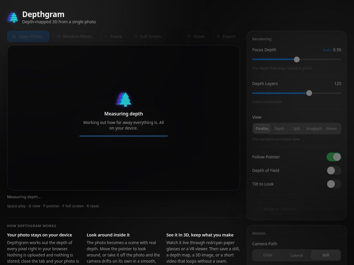Enter Full Screen mode
354x265 pixels.
[x=147, y=37]
